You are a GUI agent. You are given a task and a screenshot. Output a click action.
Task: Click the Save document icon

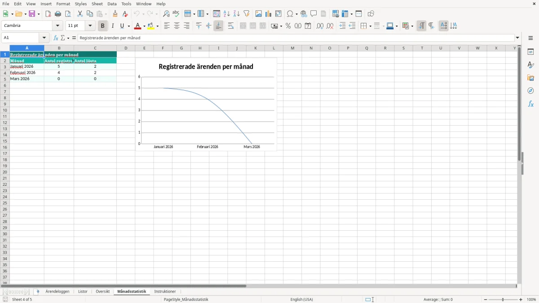(x=32, y=14)
